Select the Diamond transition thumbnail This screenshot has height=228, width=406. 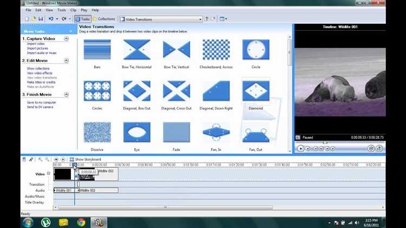point(256,92)
